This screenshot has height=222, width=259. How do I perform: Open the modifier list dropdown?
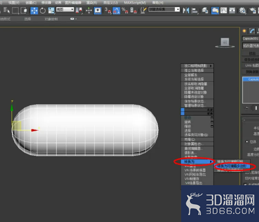[251, 46]
